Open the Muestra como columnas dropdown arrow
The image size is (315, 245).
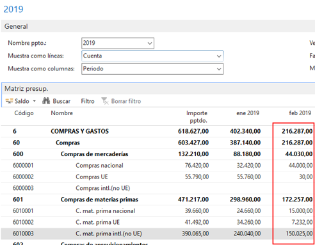pyautogui.click(x=219, y=69)
